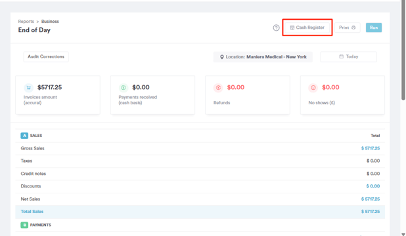The image size is (406, 236).
Task: Click the Print button
Action: pyautogui.click(x=348, y=28)
